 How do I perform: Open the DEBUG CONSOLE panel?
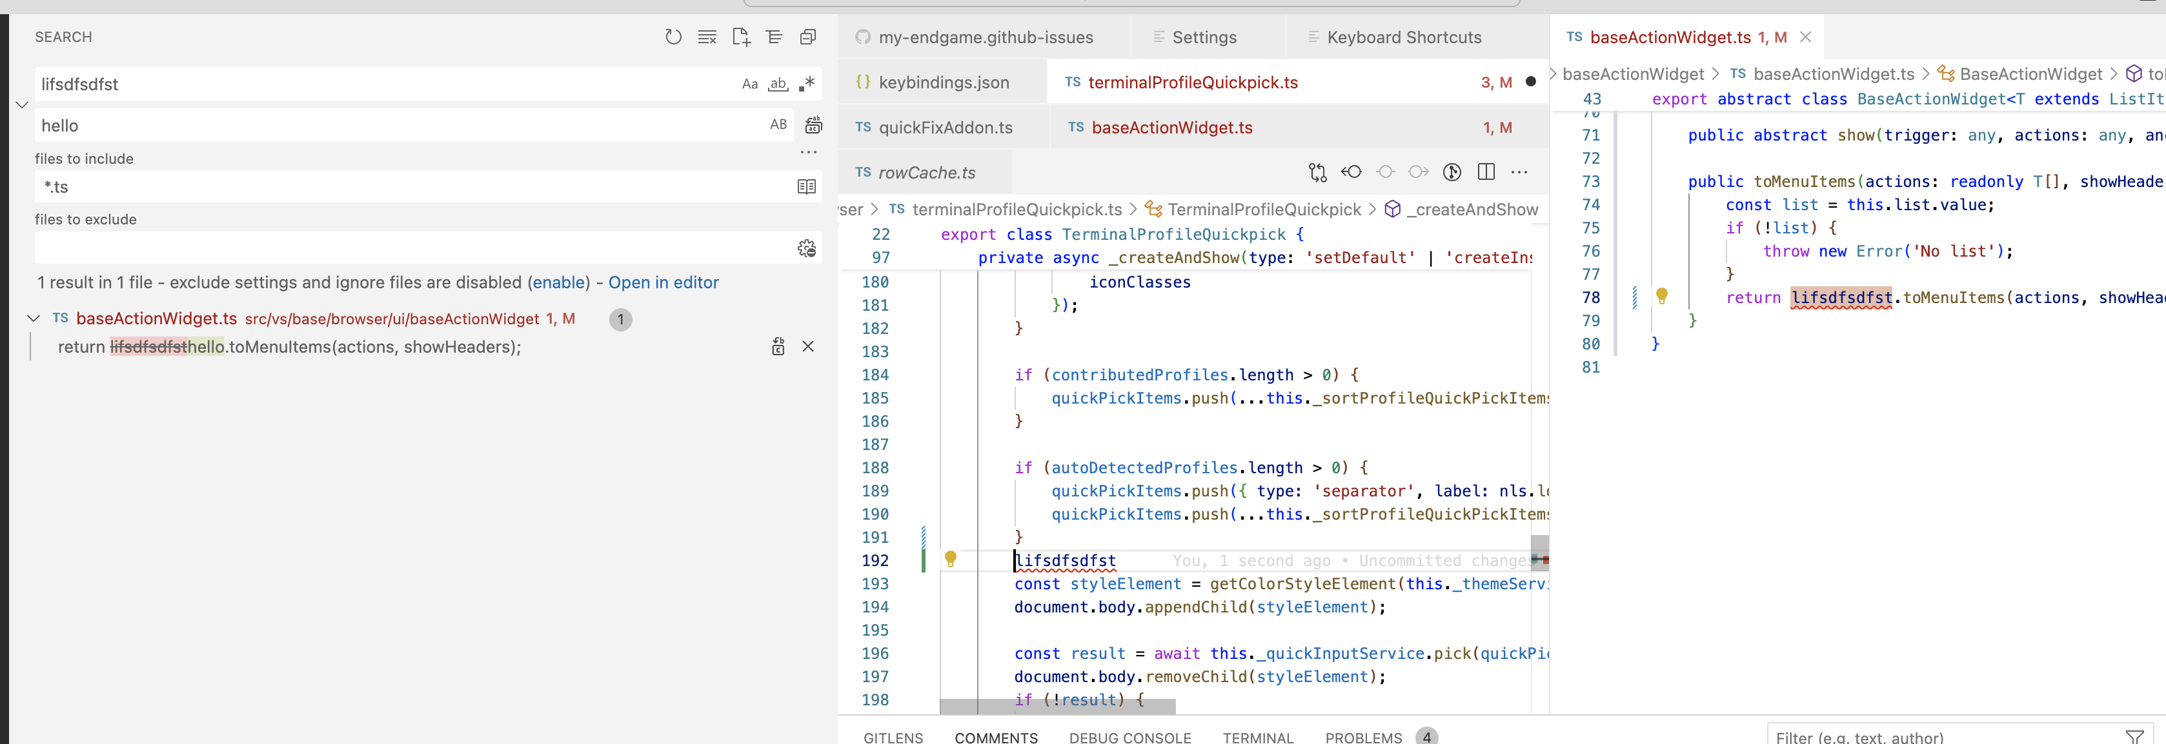(x=1129, y=738)
